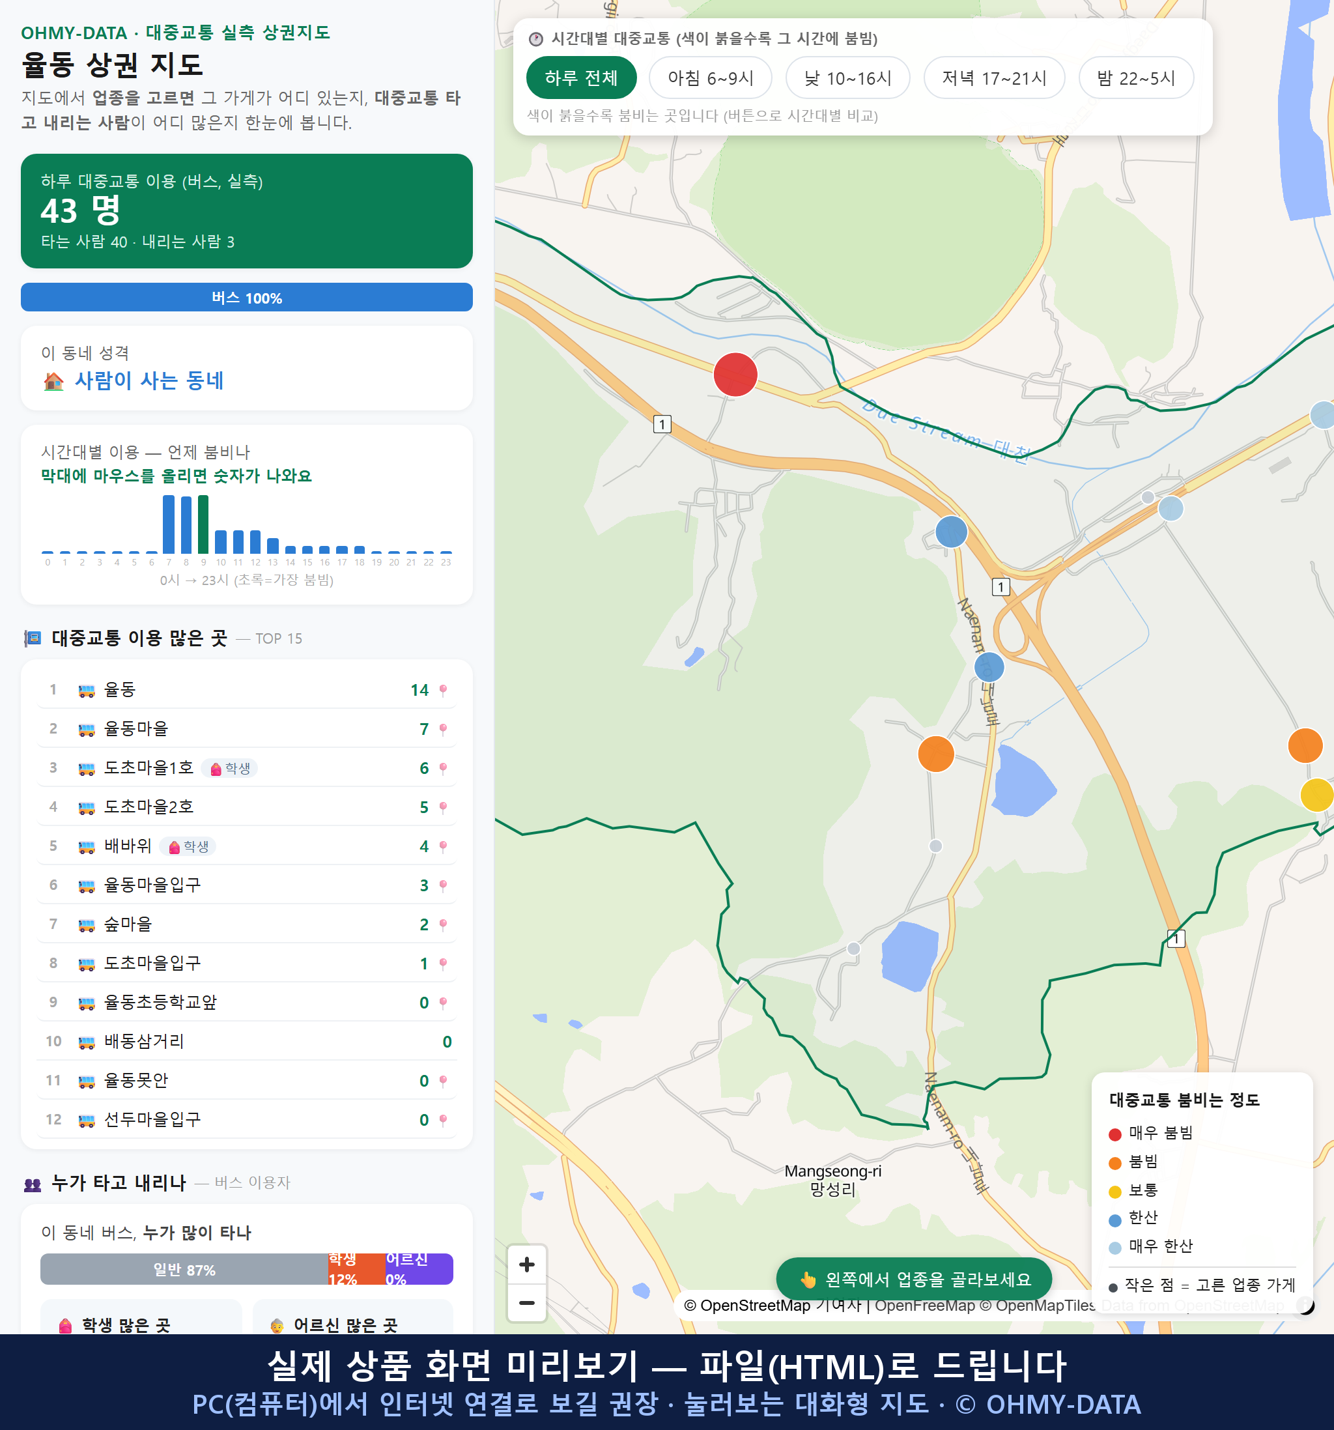Click the map attribution info icon
The height and width of the screenshot is (1430, 1334).
click(1305, 1304)
